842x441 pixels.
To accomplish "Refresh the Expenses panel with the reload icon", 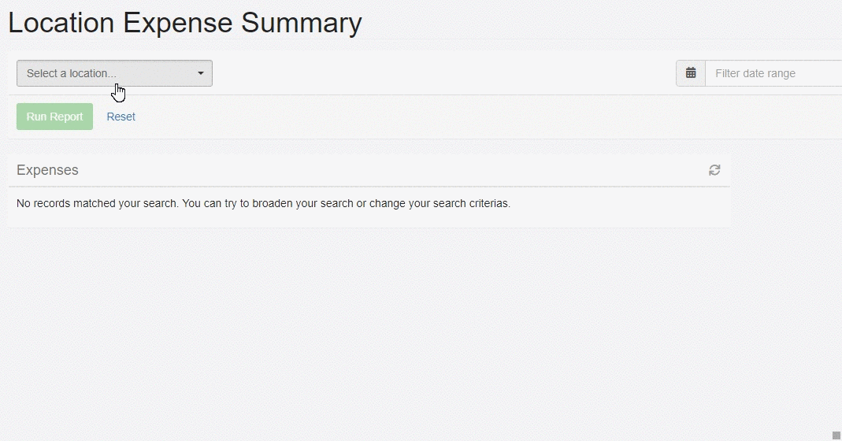I will (x=714, y=170).
